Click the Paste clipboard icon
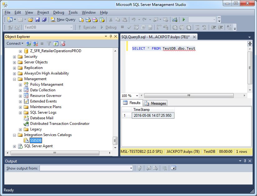257x196 pixels. click(125, 20)
